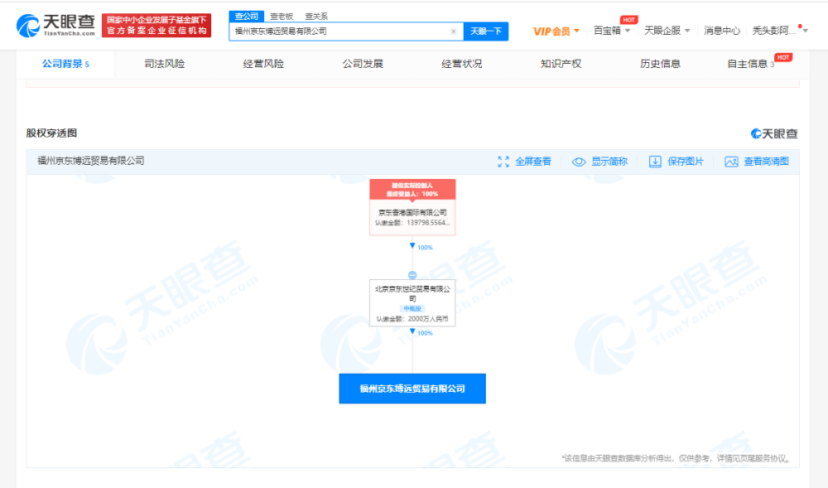This screenshot has width=828, height=488.
Task: Click the 天眼查 watermark logo beside 股权穿透图 title
Action: point(774,133)
